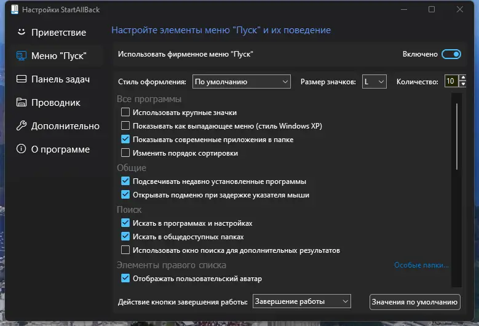Close the StartAllBack settings window
Image resolution: width=479 pixels, height=326 pixels.
460,9
